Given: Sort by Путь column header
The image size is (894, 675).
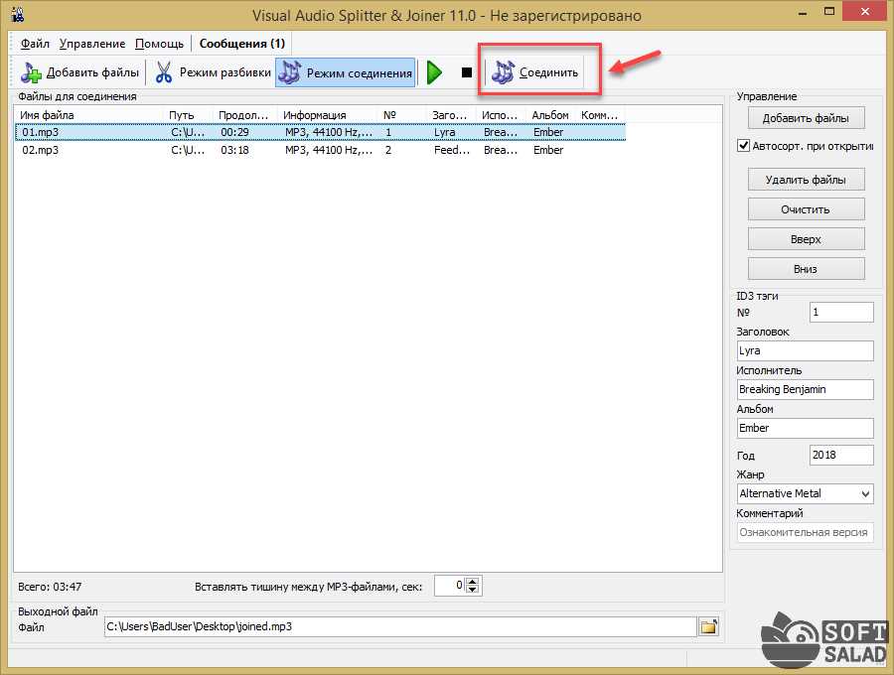Looking at the screenshot, I should [188, 115].
